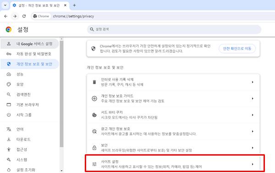Image resolution: width=275 pixels, height=173 pixels.
Task: Click the sidebar scrollbar thumb
Action: point(61,94)
